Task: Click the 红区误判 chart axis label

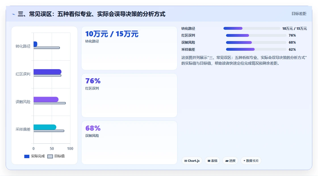Action: coord(23,74)
